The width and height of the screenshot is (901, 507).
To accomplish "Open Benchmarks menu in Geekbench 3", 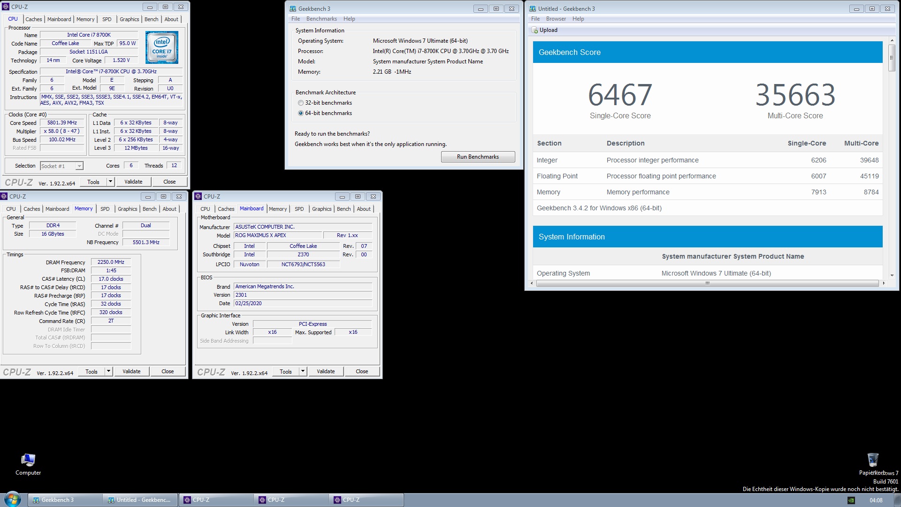I will [x=321, y=19].
